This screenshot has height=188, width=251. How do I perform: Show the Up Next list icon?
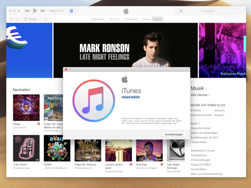181,11
